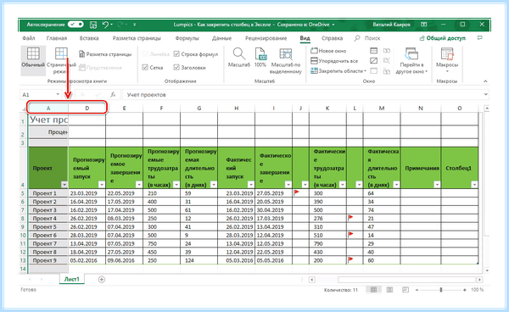Click horizontal scrollbar left arrow
Image resolution: width=509 pixels, height=312 pixels.
pos(312,280)
